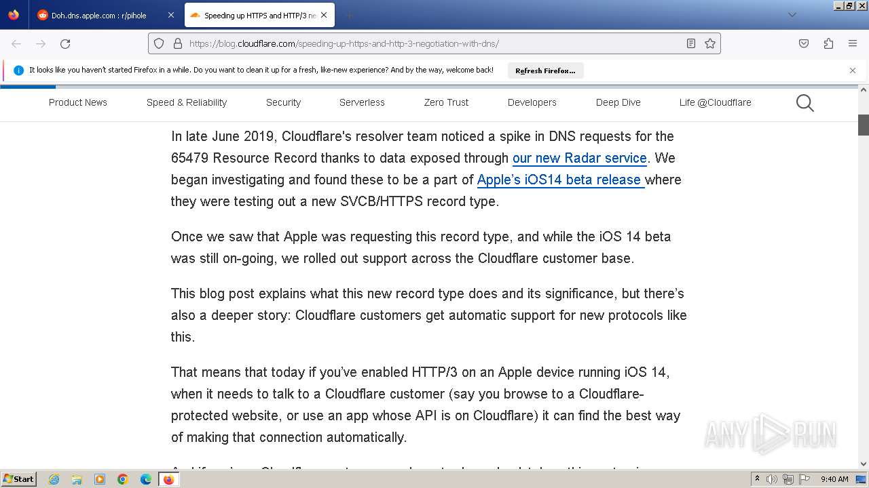
Task: Open the Developers category
Action: [532, 102]
